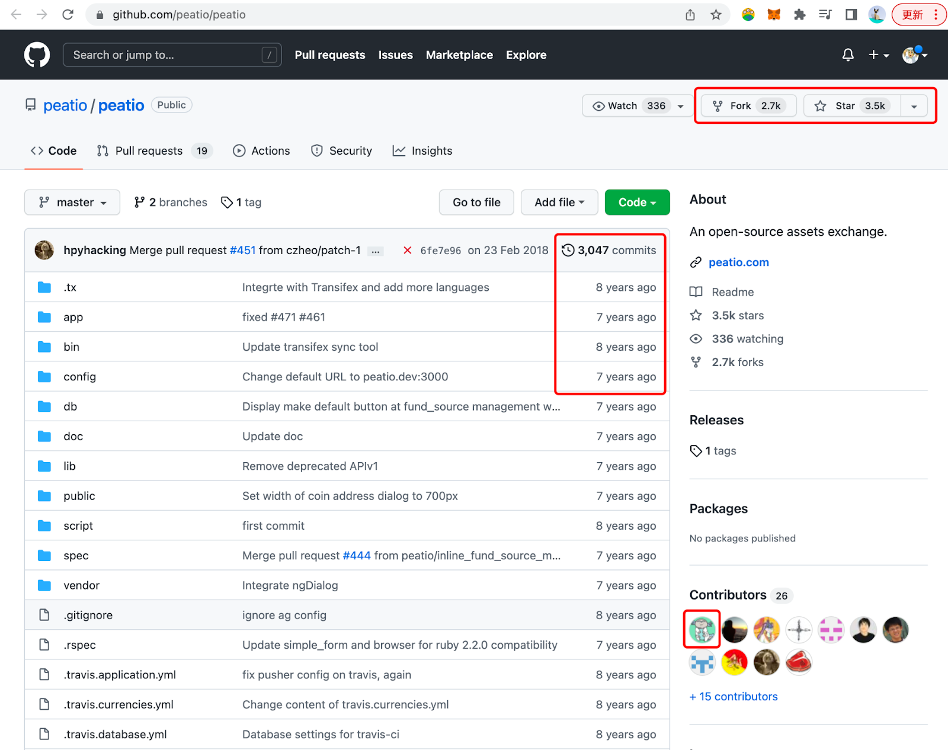The image size is (948, 750).
Task: Go back with the browser back arrow
Action: click(x=17, y=15)
